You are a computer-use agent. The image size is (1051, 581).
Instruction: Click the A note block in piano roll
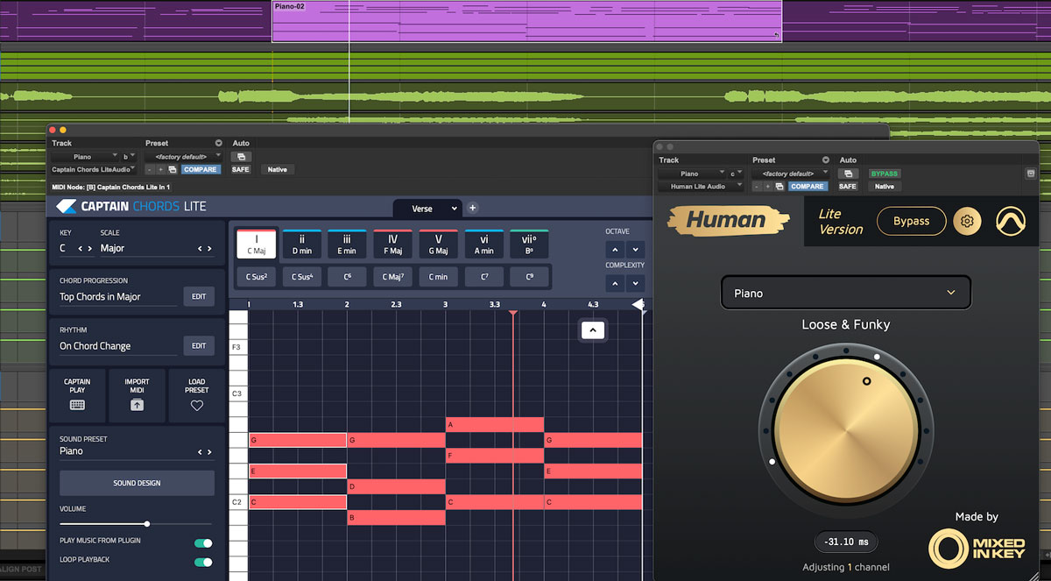pyautogui.click(x=495, y=425)
